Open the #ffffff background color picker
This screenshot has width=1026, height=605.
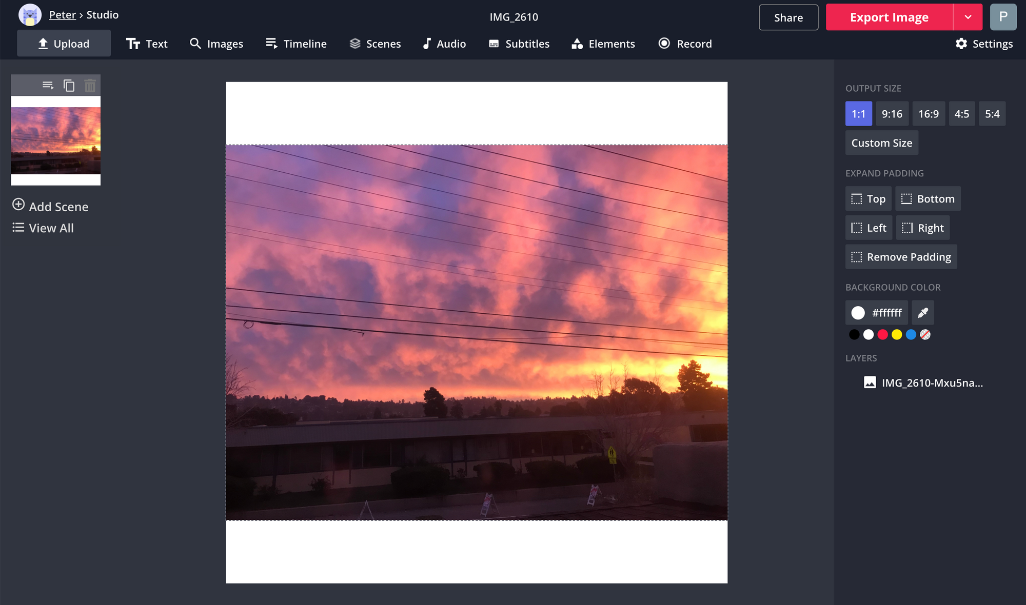point(877,312)
